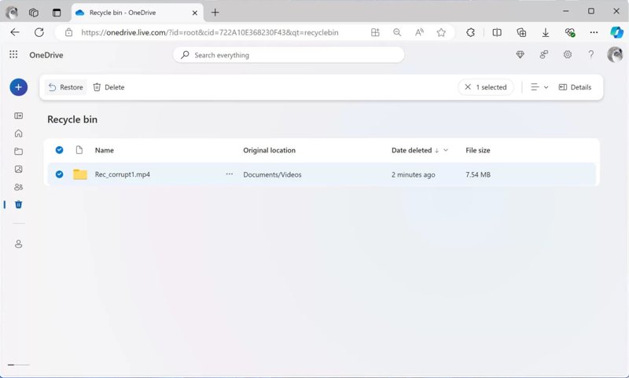Open the person account icon in sidebar

pyautogui.click(x=18, y=244)
